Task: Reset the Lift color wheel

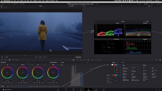Action: (13, 65)
